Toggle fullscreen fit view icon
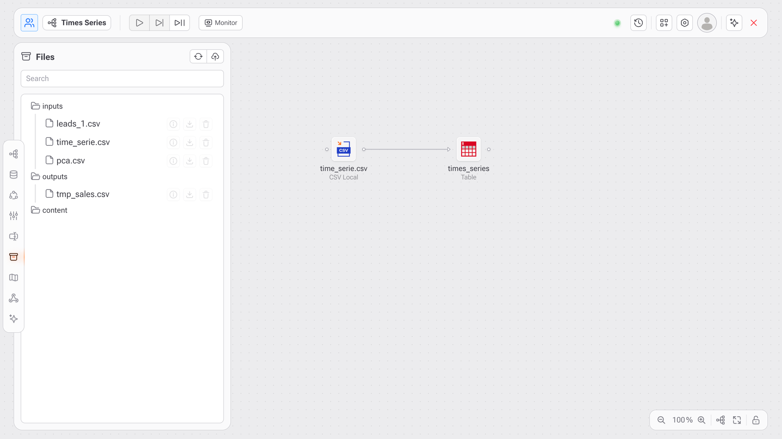 coord(737,420)
